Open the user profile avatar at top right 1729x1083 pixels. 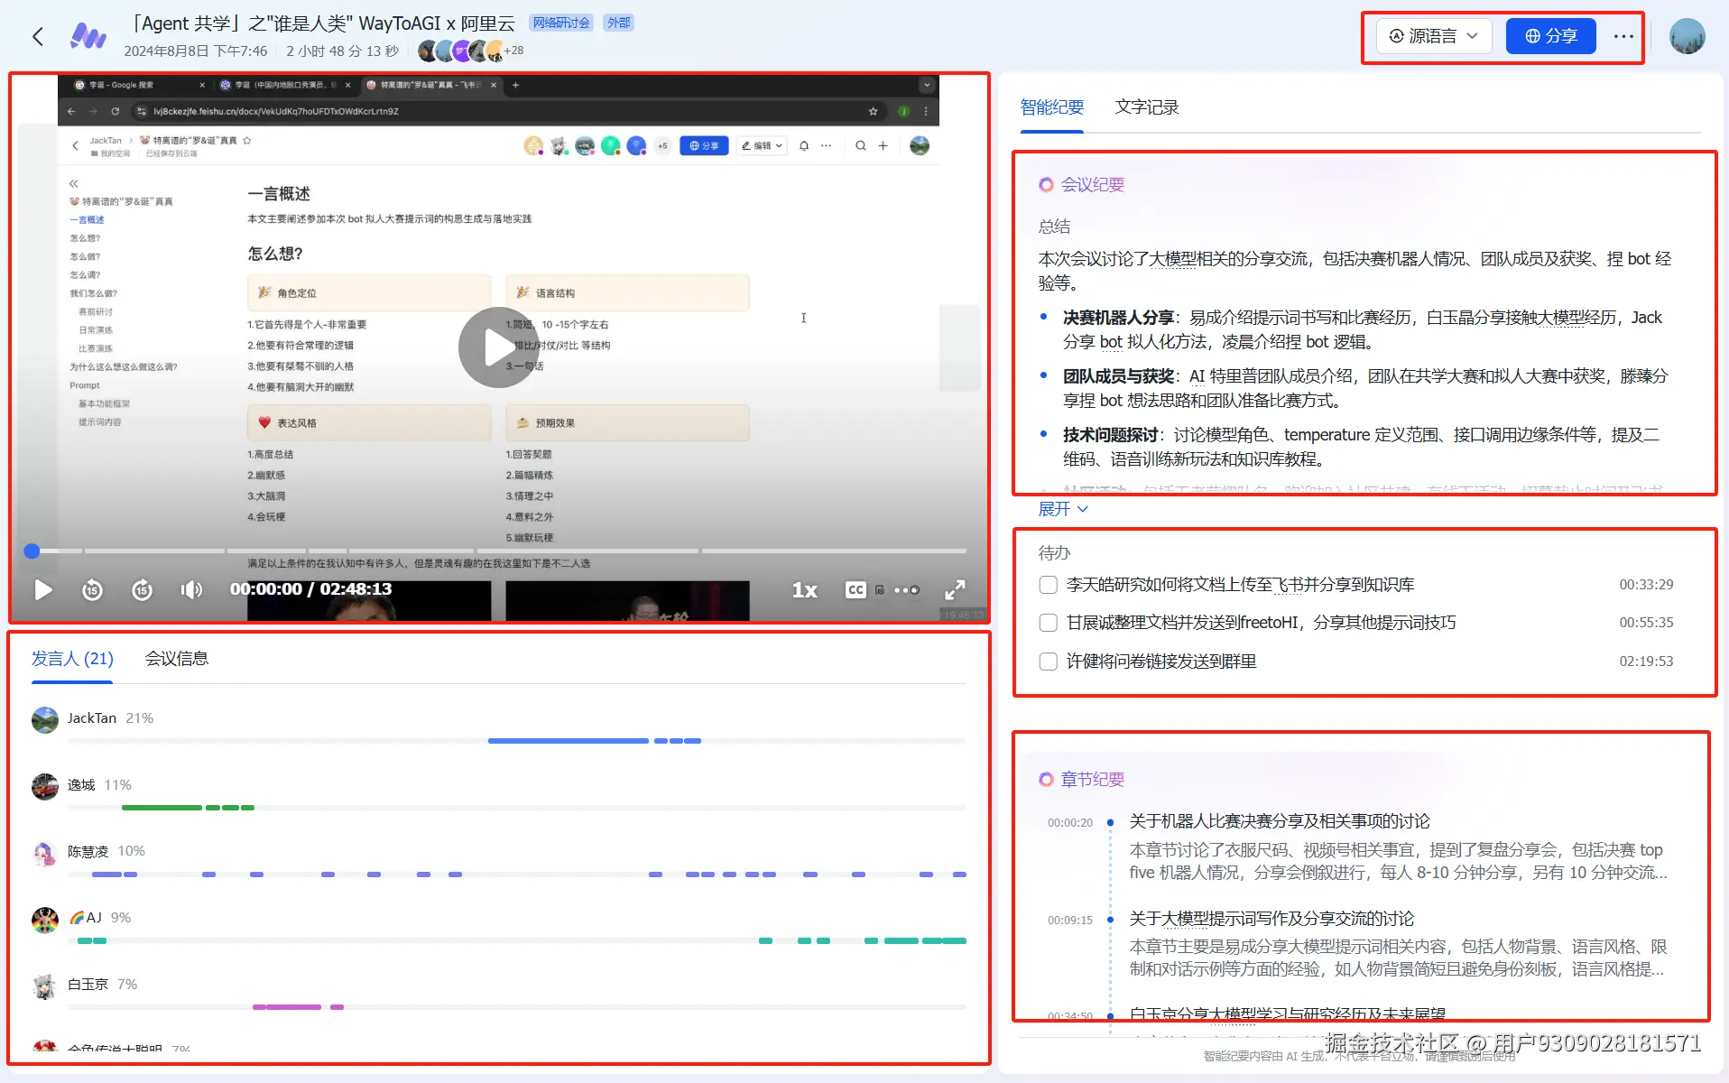pyautogui.click(x=1687, y=36)
